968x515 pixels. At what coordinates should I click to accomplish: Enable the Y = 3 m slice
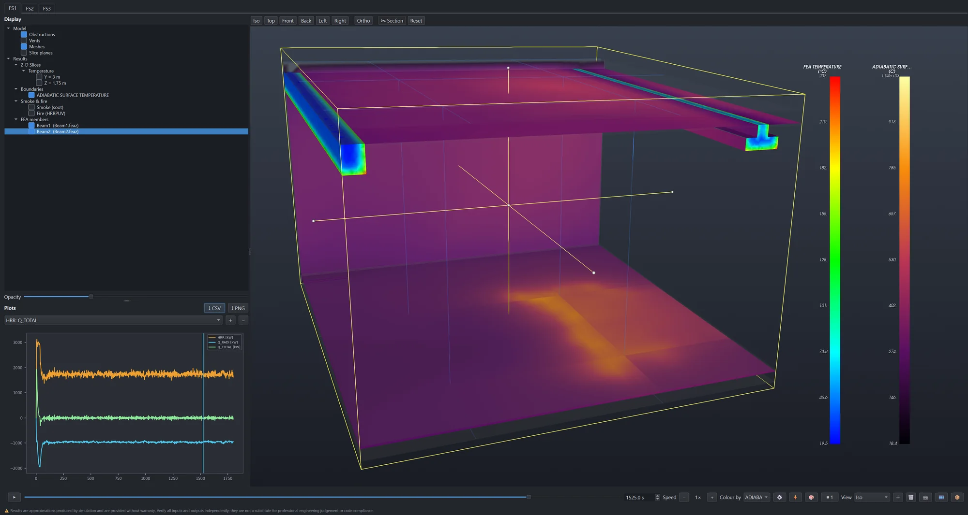click(39, 77)
